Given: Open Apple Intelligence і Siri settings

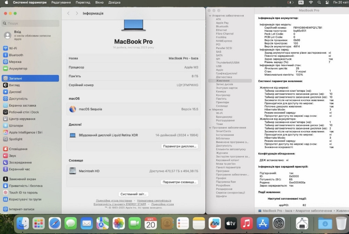Looking at the screenshot, I should (23, 132).
